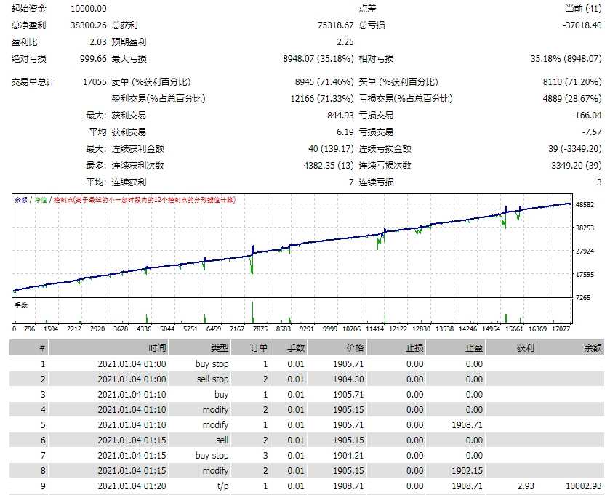Click the 余额 column header
Image resolution: width=610 pixels, height=495 pixels.
click(x=592, y=348)
